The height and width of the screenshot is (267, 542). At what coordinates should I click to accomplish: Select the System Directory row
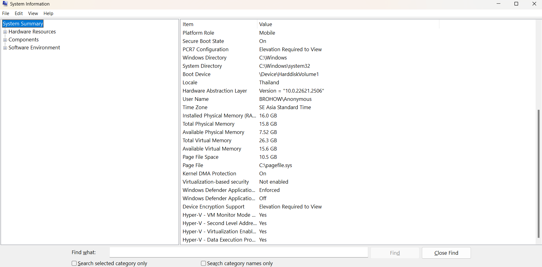pyautogui.click(x=310, y=66)
